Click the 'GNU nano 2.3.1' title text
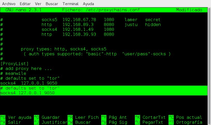The image size is (211, 125). (23, 10)
